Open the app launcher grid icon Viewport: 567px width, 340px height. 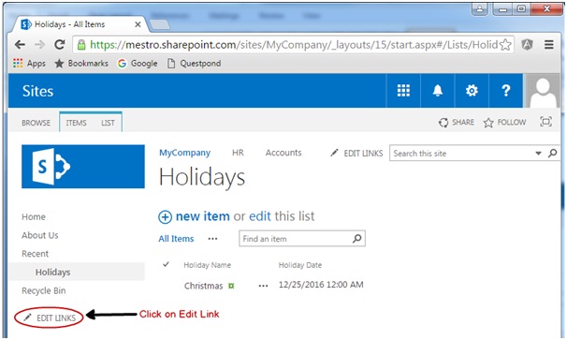click(403, 91)
